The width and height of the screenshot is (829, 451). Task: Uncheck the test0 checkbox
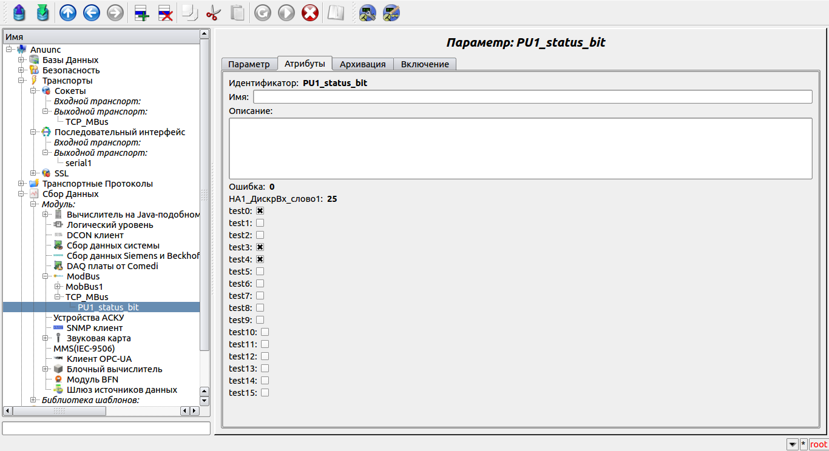[x=260, y=211]
